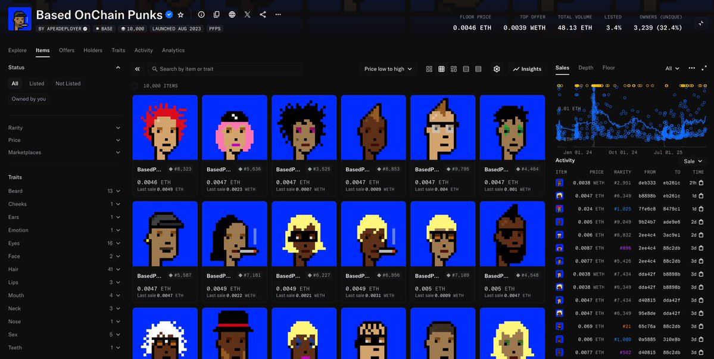Share the collection using share icon
This screenshot has width=714, height=359.
(x=263, y=14)
